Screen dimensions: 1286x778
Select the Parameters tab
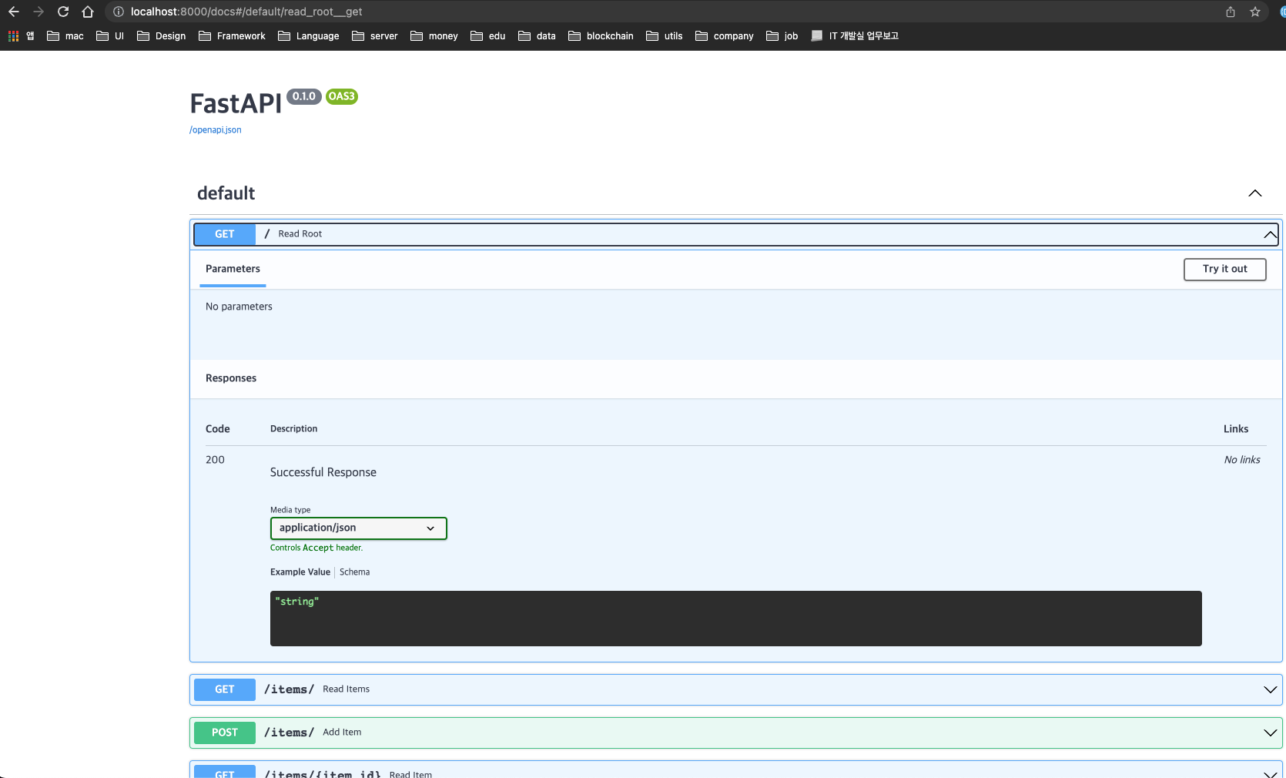click(233, 269)
